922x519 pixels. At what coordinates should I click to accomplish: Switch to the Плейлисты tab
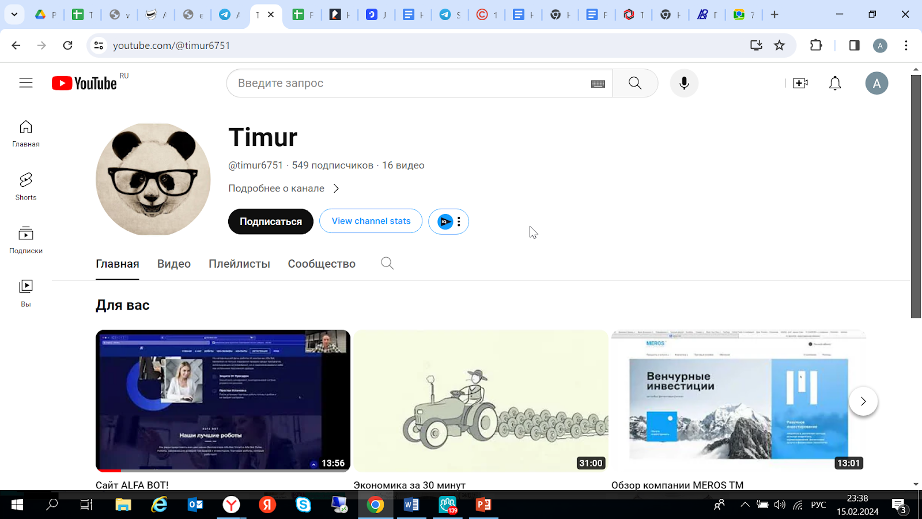(x=239, y=264)
